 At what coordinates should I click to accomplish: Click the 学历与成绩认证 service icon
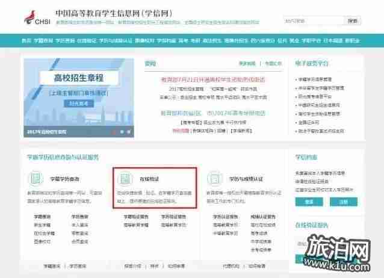coord(214,178)
